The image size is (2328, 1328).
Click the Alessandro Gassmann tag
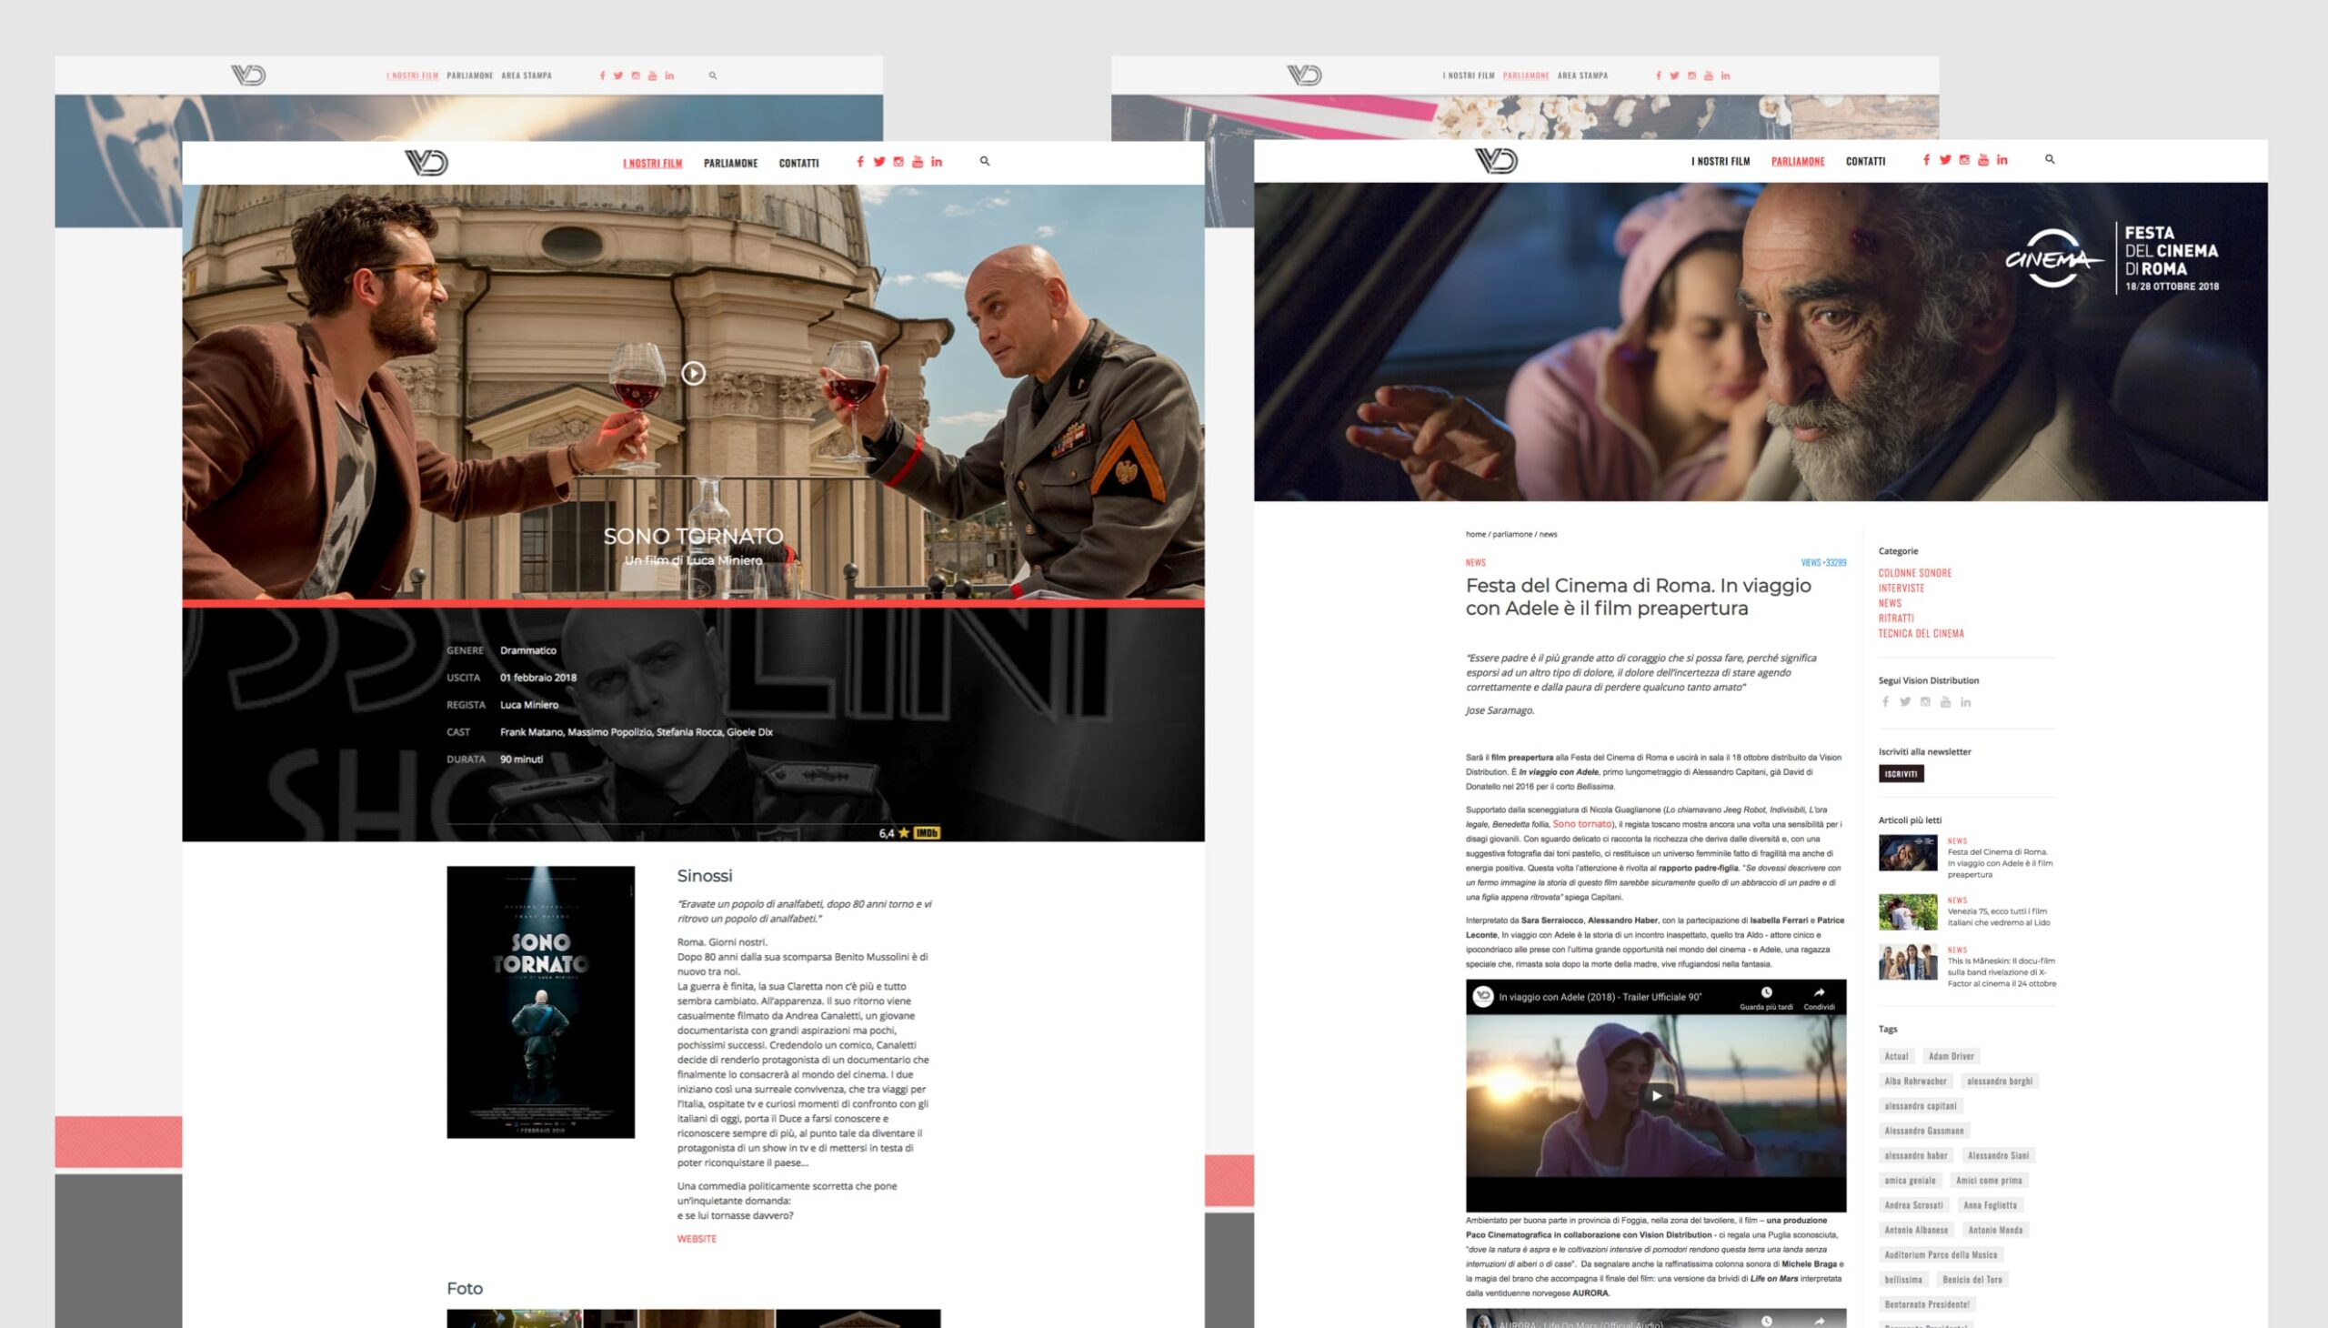[1924, 1131]
